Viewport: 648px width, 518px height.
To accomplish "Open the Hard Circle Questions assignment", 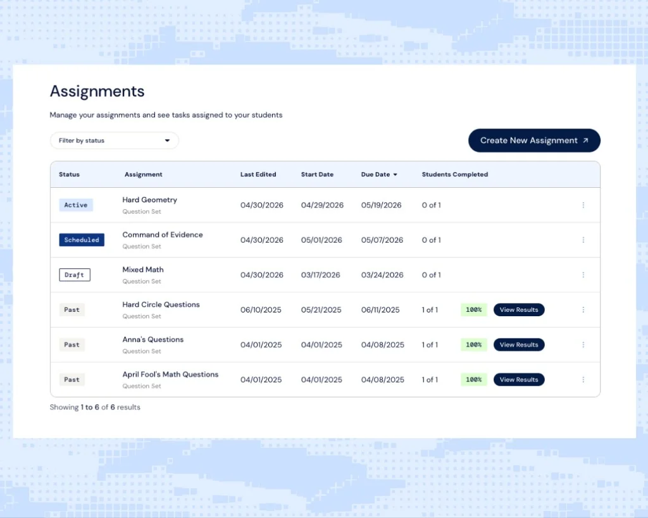I will click(161, 304).
